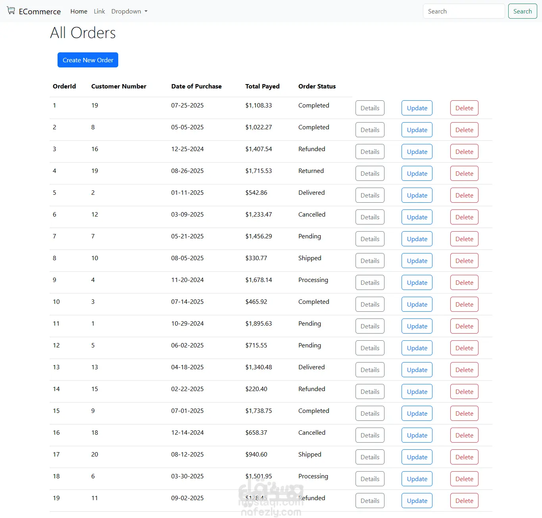Click the ECommerce shopping cart logo icon
Screen dimensions: 542x518
pyautogui.click(x=11, y=11)
